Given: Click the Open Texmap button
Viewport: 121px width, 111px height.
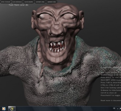Looking at the screenshot, I should pos(5,2).
